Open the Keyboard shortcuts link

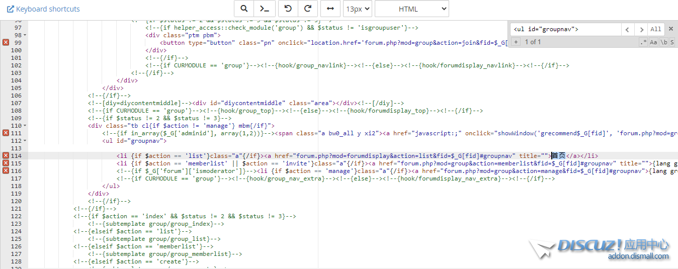point(43,9)
